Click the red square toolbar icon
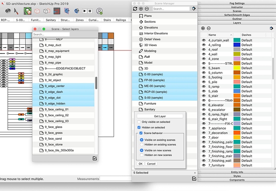The image size is (276, 191). [x=57, y=11]
